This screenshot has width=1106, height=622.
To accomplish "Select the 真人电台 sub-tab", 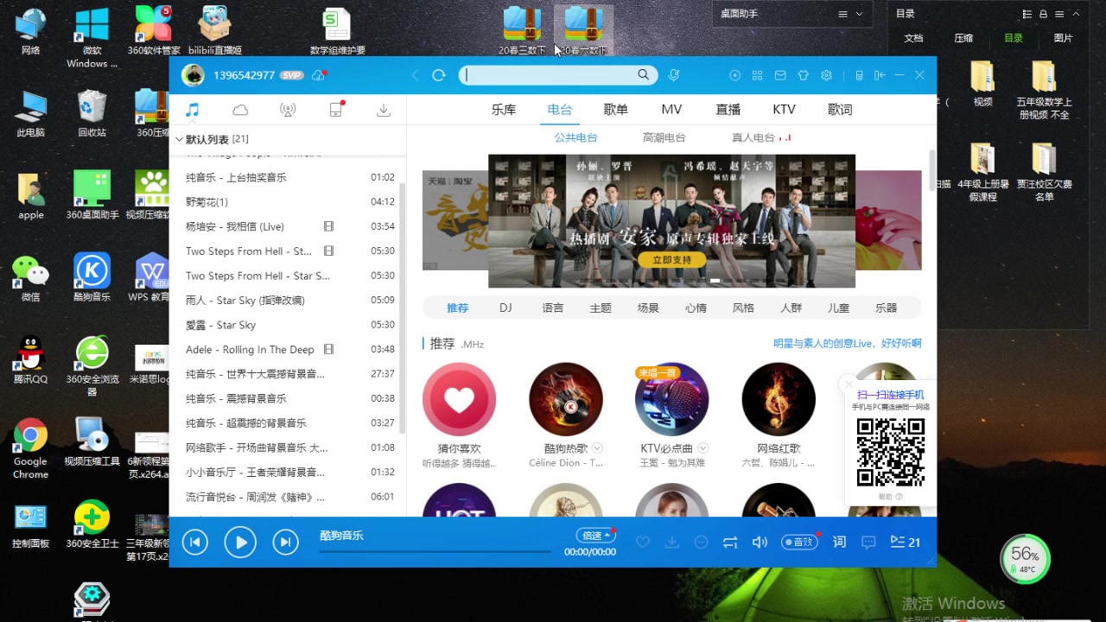I will 753,137.
